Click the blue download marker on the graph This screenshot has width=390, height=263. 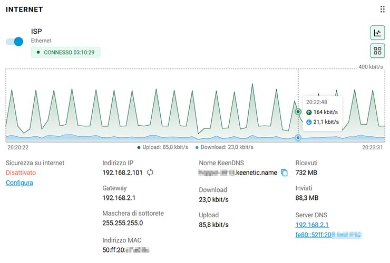[x=298, y=138]
